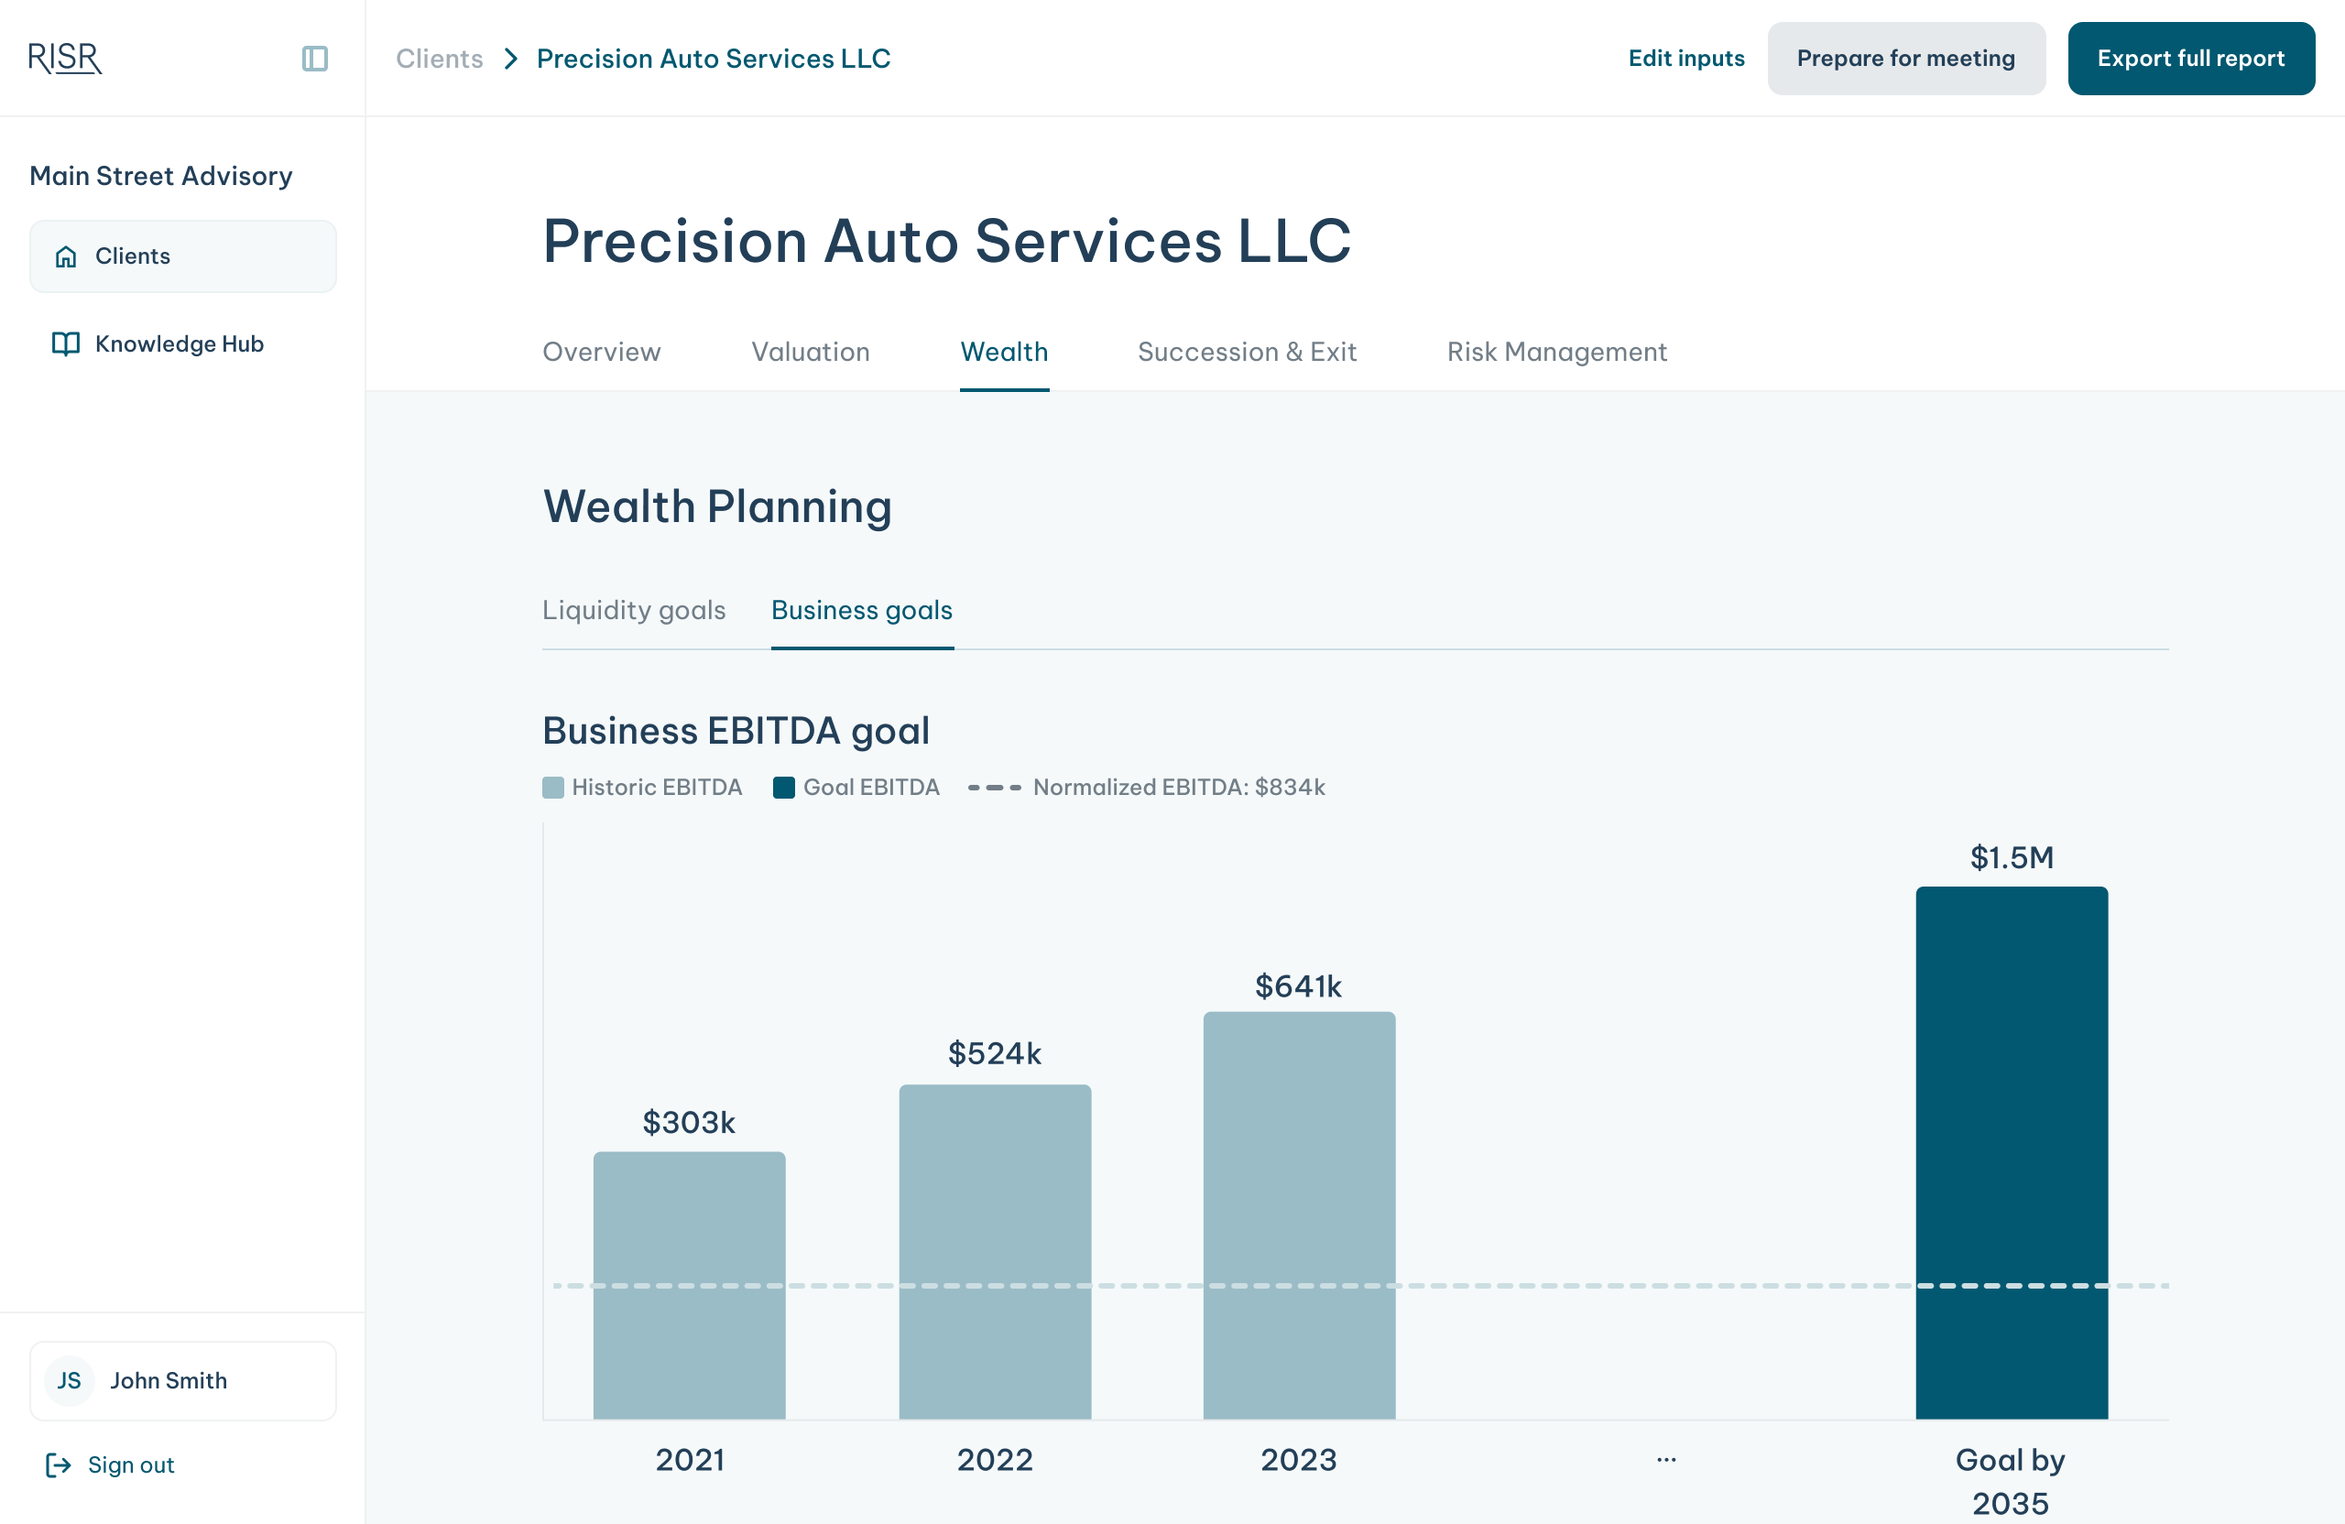This screenshot has width=2345, height=1524.
Task: Go to the Risk Management tab
Action: (x=1555, y=352)
